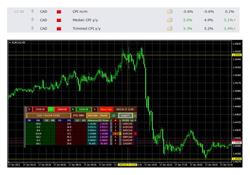Click the orange number 4 cell for EURCAD

(x=116, y=134)
